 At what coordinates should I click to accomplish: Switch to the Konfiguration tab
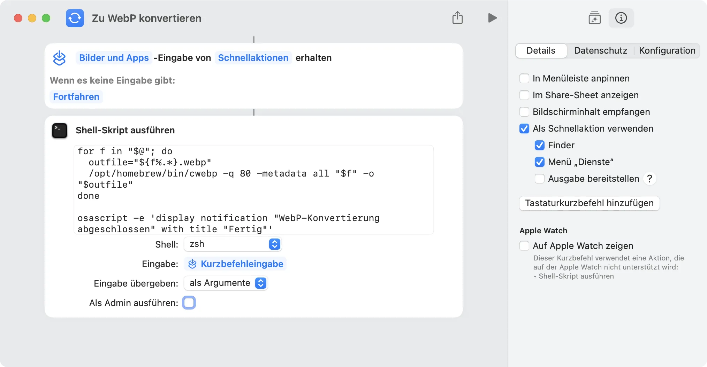tap(667, 50)
